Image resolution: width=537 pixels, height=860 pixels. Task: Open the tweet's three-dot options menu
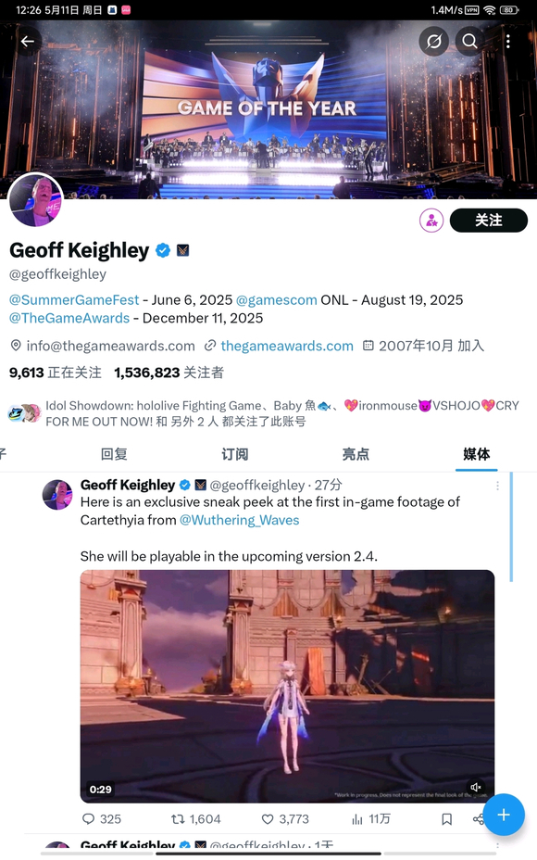tap(497, 486)
